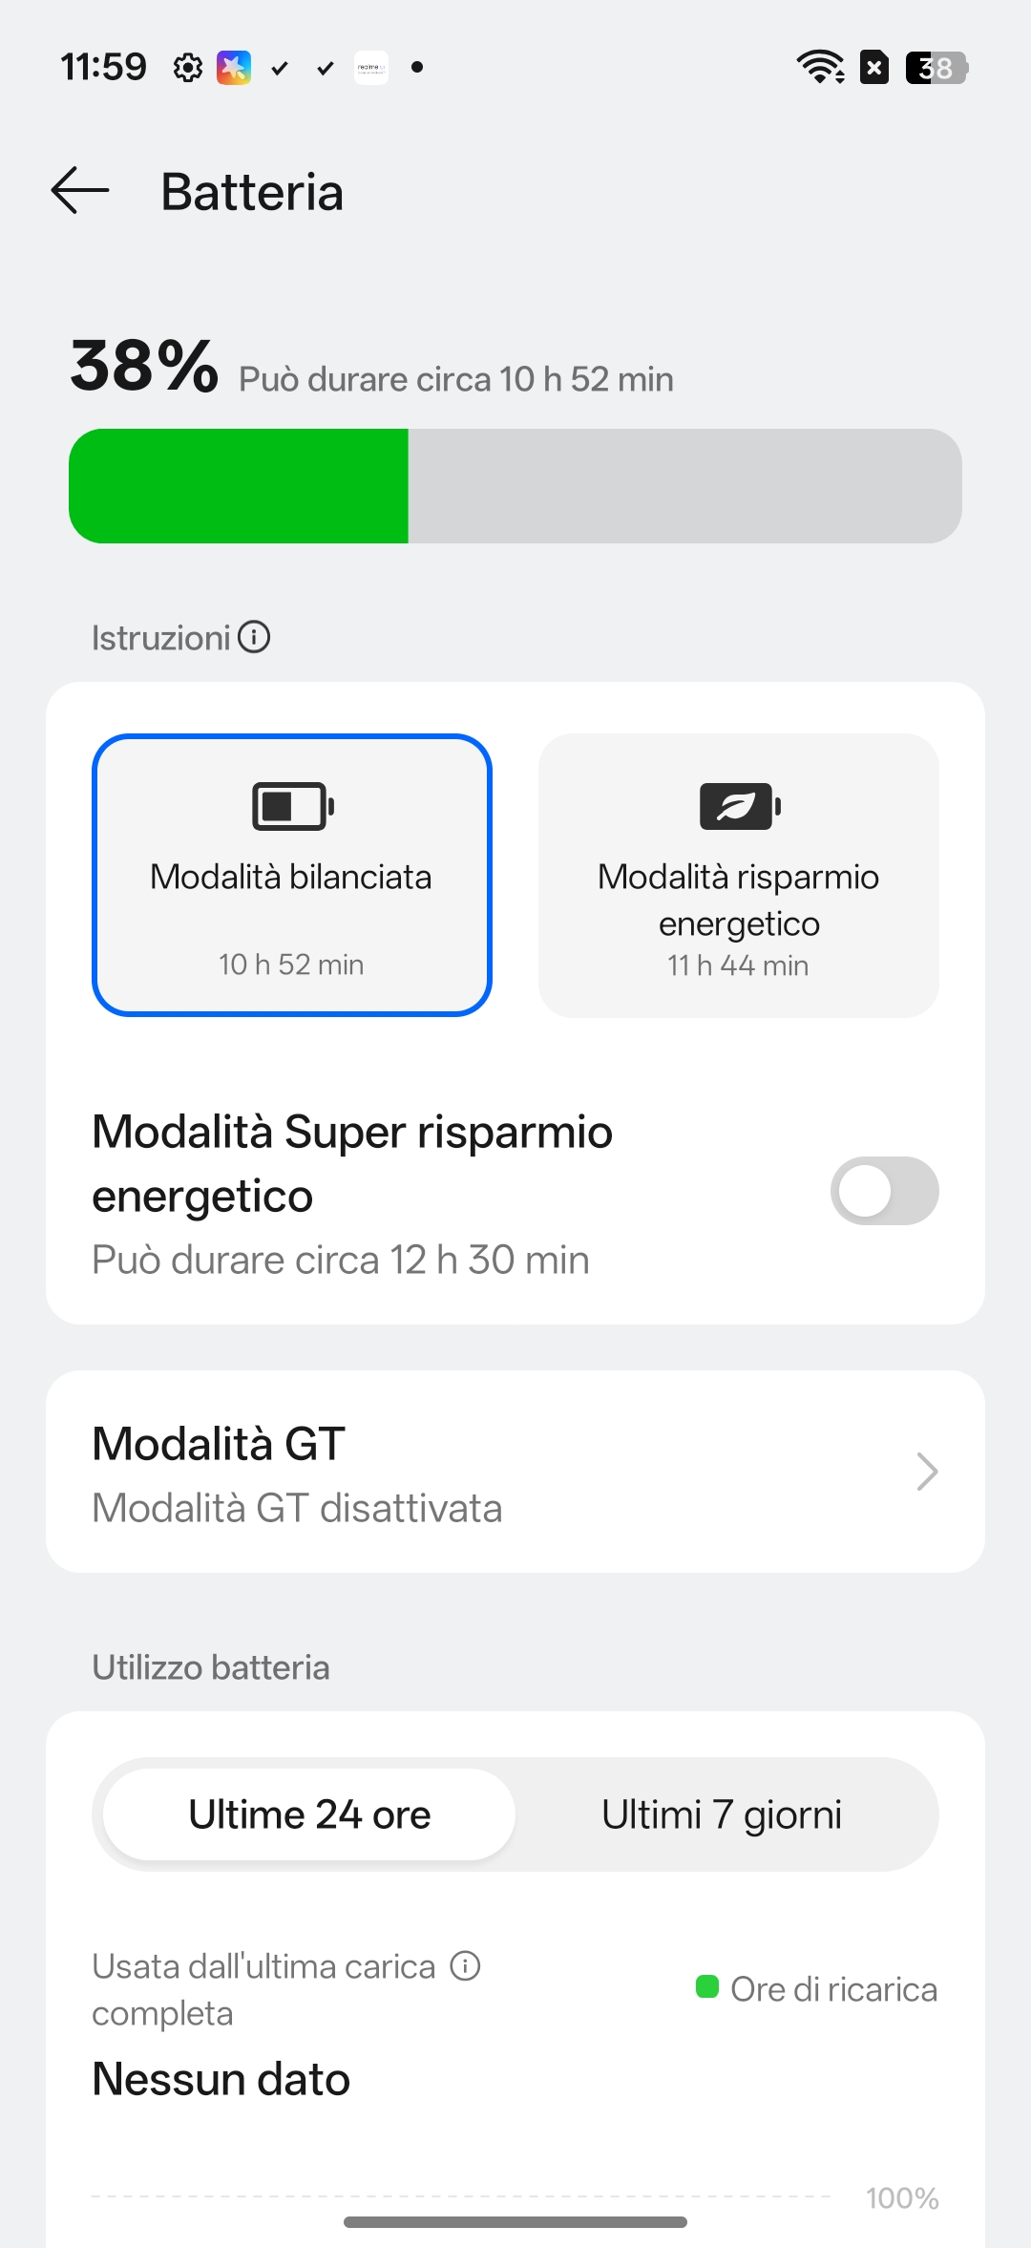The height and width of the screenshot is (2248, 1031).
Task: Switch to Ultime 24 ore tab
Action: point(309,1814)
